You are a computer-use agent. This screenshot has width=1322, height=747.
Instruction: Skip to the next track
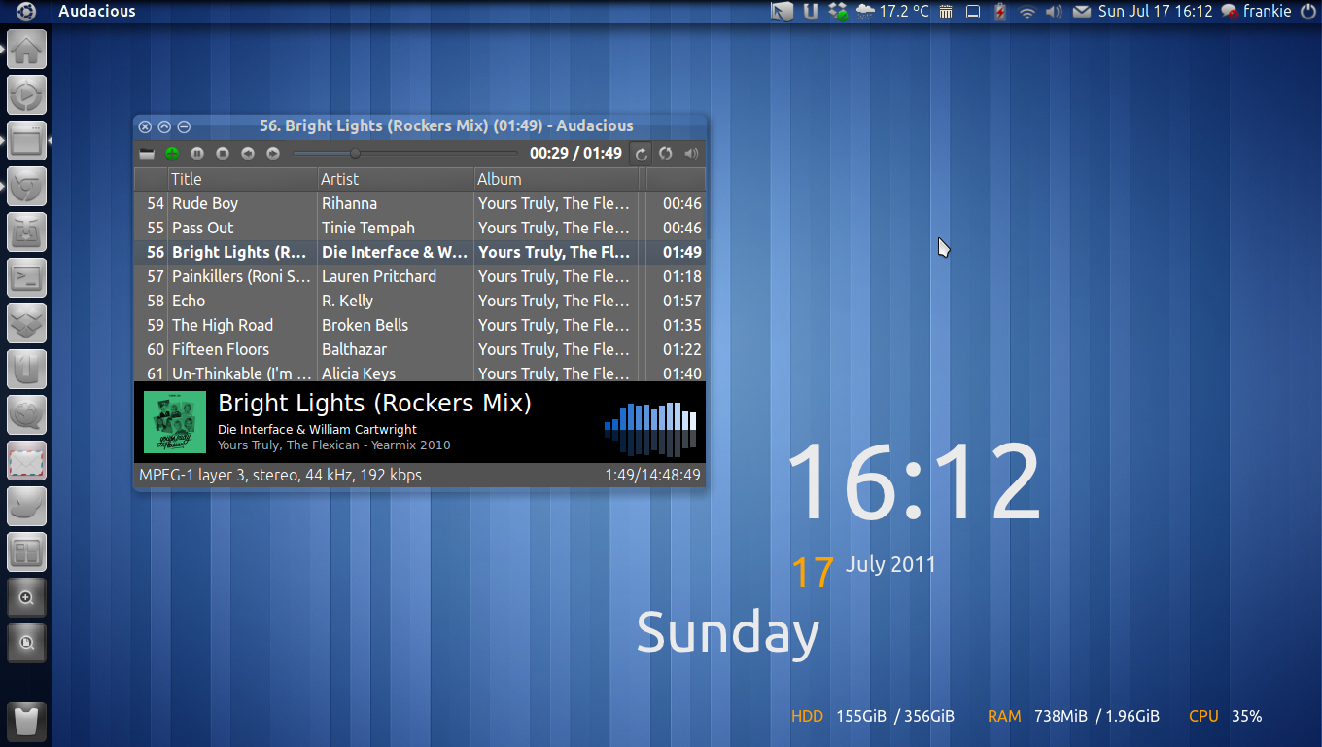273,153
